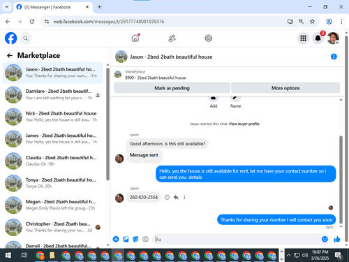Open more menu beside phone number message

tap(184, 198)
